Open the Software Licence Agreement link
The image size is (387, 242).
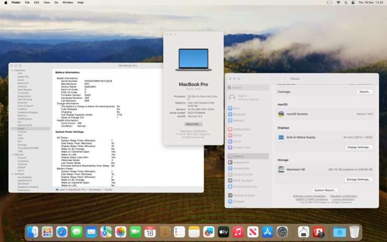coord(309,196)
